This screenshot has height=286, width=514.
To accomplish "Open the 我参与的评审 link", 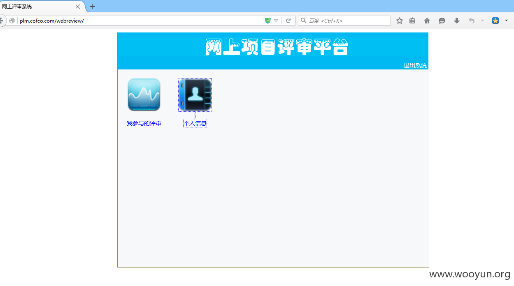I will [144, 124].
